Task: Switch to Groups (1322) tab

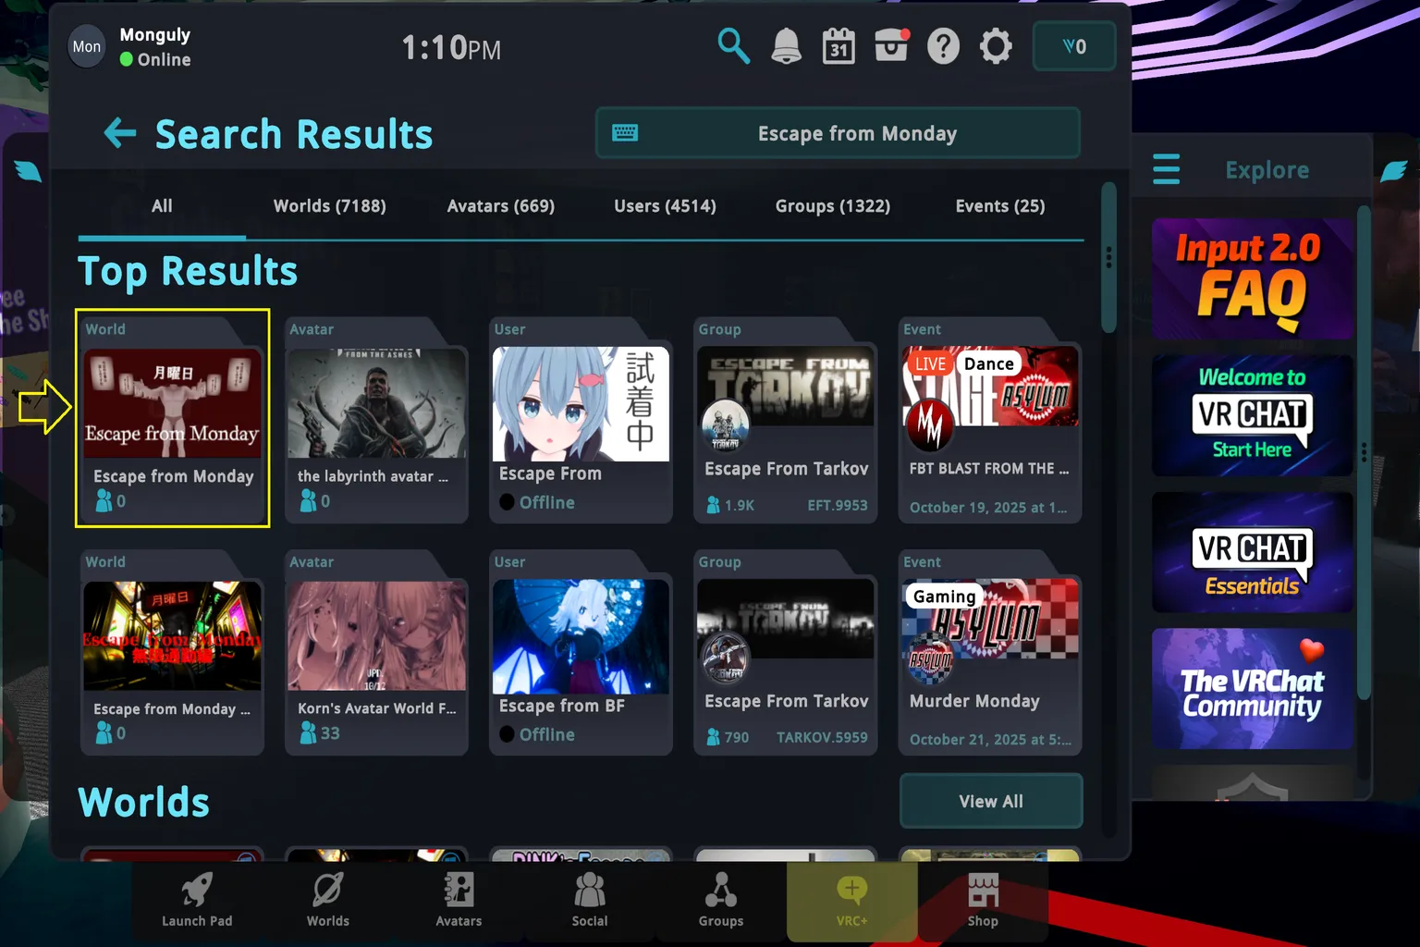Action: pyautogui.click(x=833, y=206)
